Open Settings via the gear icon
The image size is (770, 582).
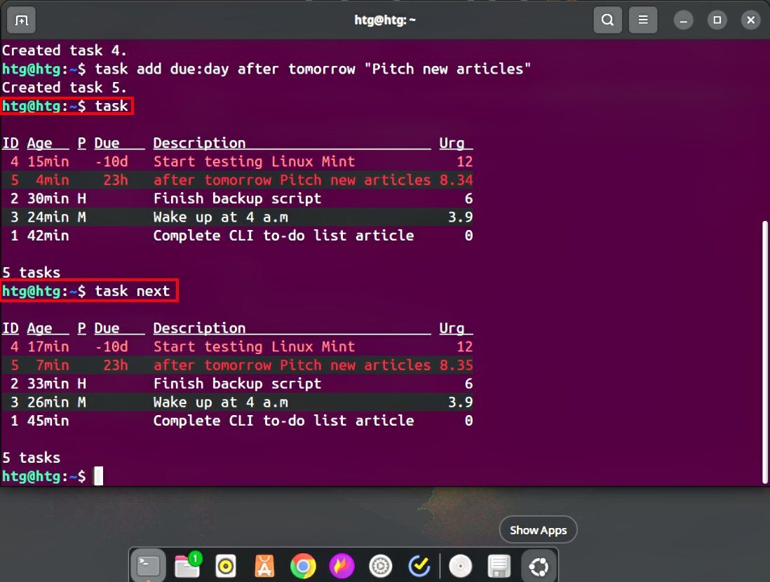tap(380, 566)
